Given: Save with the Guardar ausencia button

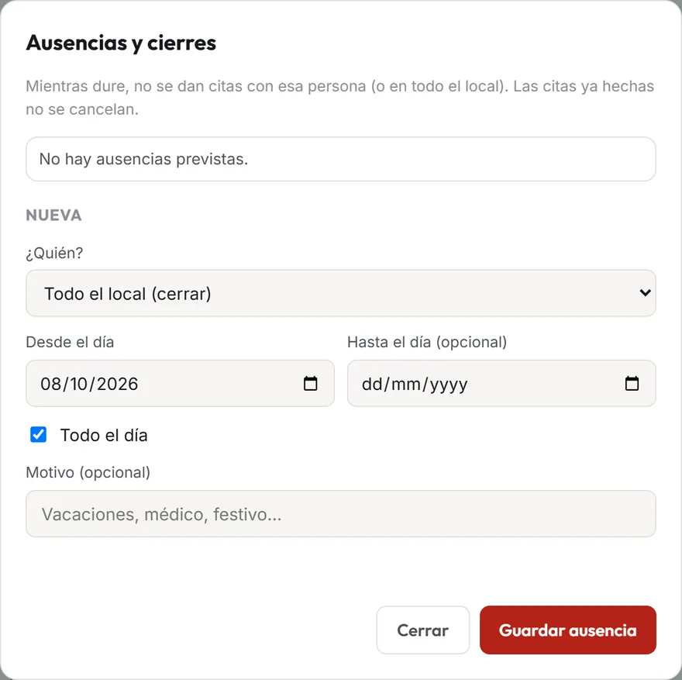Looking at the screenshot, I should click(567, 630).
